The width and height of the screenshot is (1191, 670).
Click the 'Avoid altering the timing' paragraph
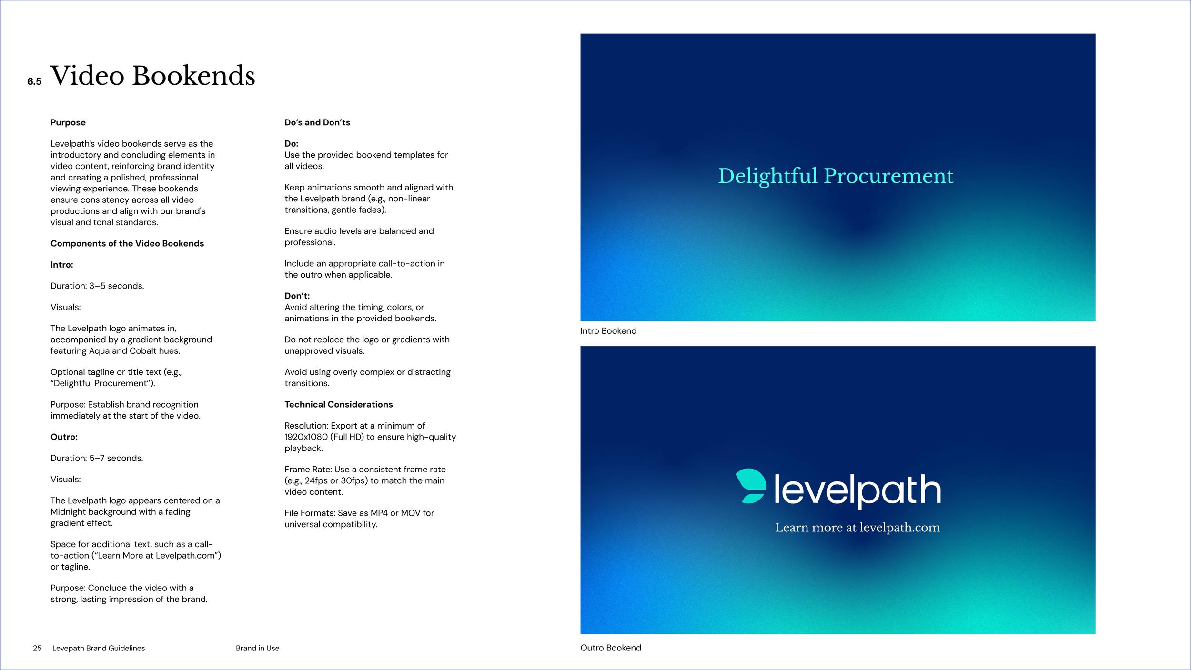click(360, 313)
